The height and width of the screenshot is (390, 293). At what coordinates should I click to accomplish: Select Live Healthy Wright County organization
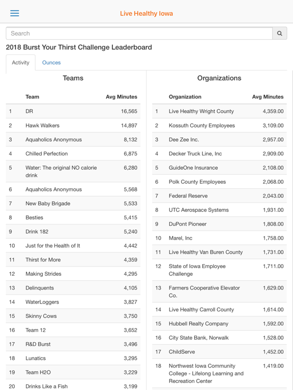coord(219,111)
